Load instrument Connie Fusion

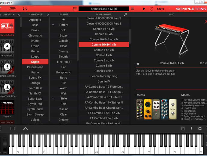(x=104, y=71)
